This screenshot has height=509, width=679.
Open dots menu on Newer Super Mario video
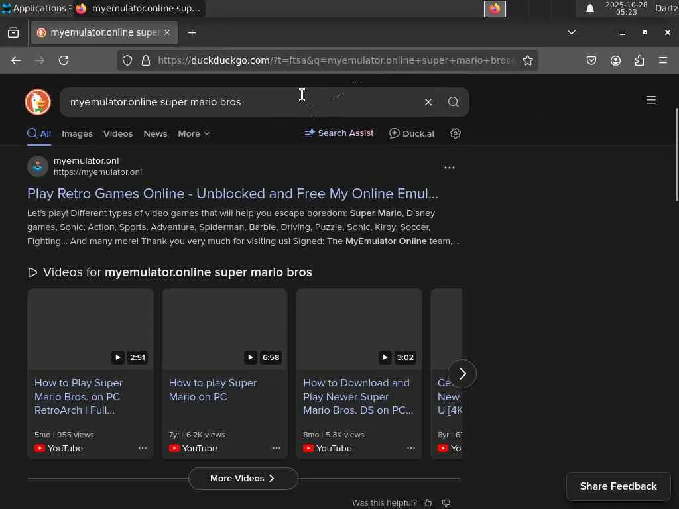tap(410, 449)
